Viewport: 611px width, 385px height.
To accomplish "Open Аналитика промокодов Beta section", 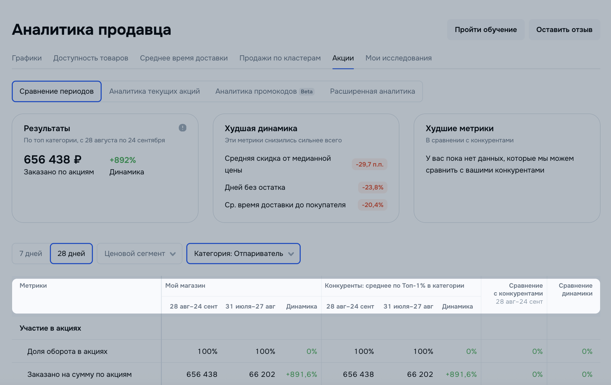I will (265, 91).
